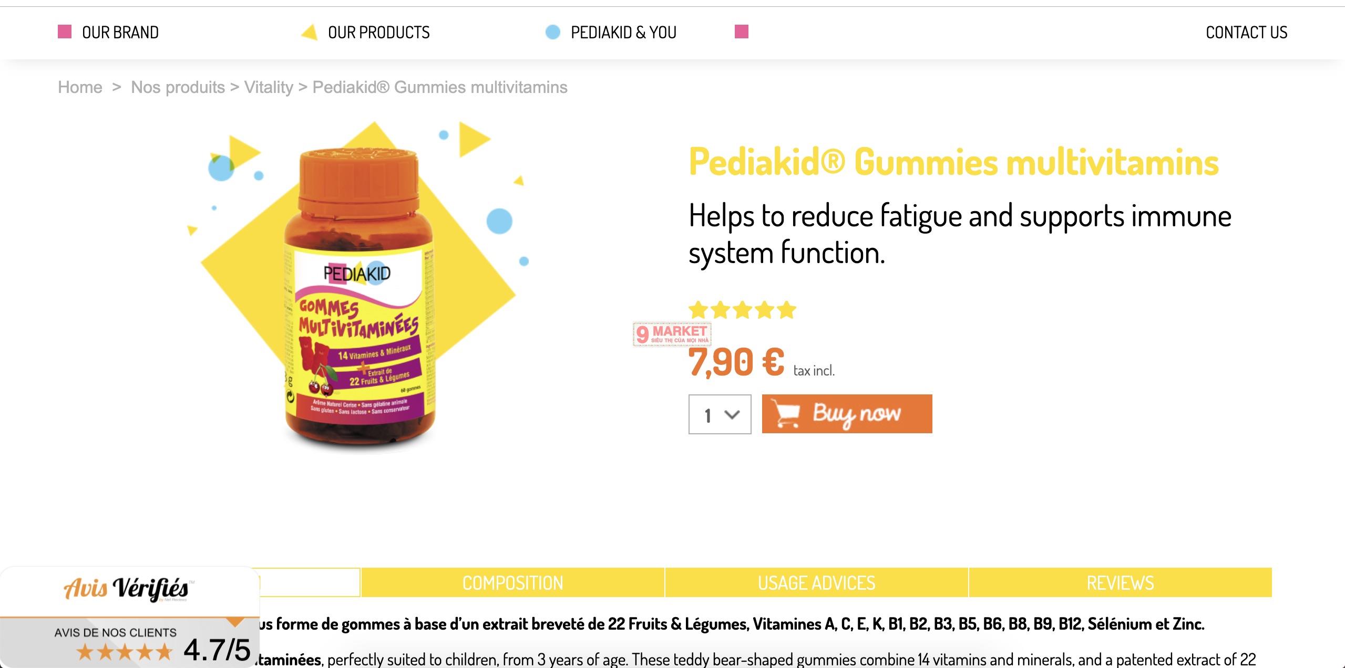The image size is (1345, 668).
Task: Switch to the USAGE ADVICES tab
Action: point(816,582)
